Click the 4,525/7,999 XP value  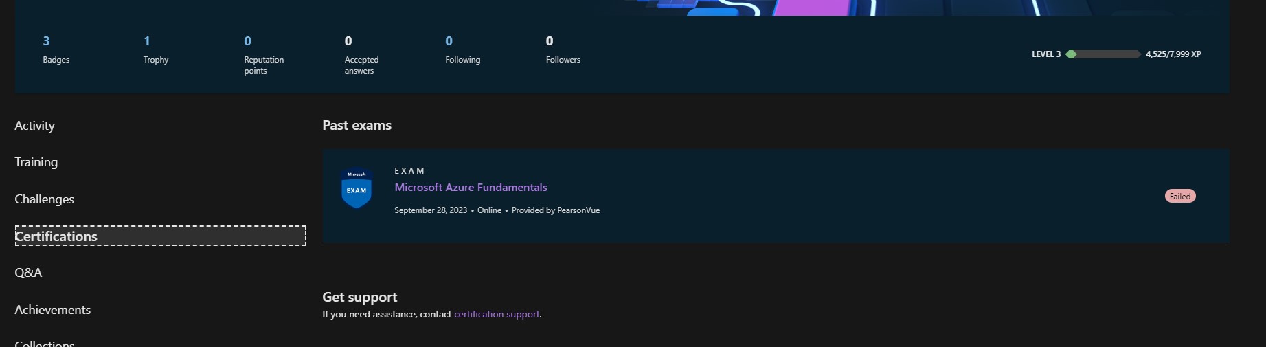[x=1173, y=54]
